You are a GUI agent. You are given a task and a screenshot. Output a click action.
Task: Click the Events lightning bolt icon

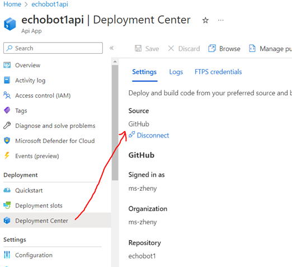pyautogui.click(x=7, y=155)
